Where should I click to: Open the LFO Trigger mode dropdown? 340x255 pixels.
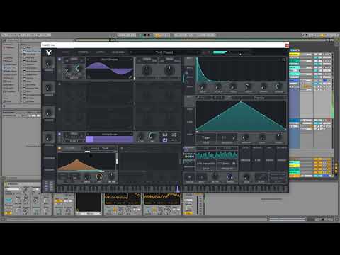(x=206, y=137)
